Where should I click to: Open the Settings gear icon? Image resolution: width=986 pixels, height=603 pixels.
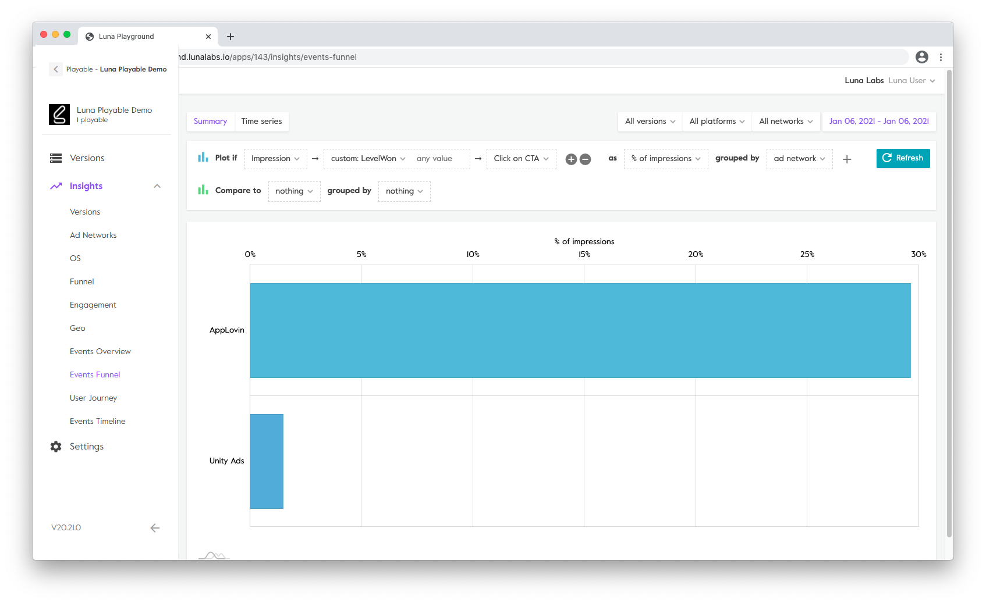click(x=56, y=447)
